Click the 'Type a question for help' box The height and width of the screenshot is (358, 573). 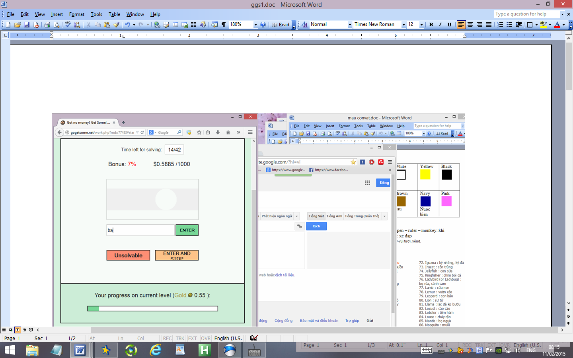click(x=526, y=14)
